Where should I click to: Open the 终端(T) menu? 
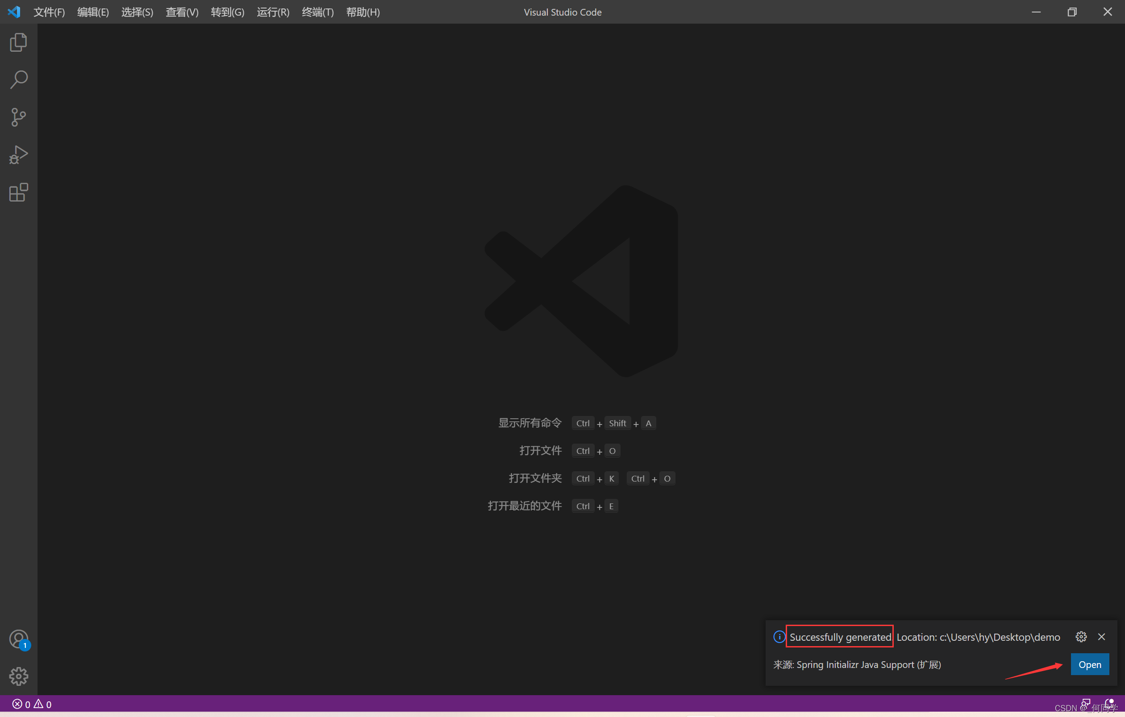pos(318,12)
